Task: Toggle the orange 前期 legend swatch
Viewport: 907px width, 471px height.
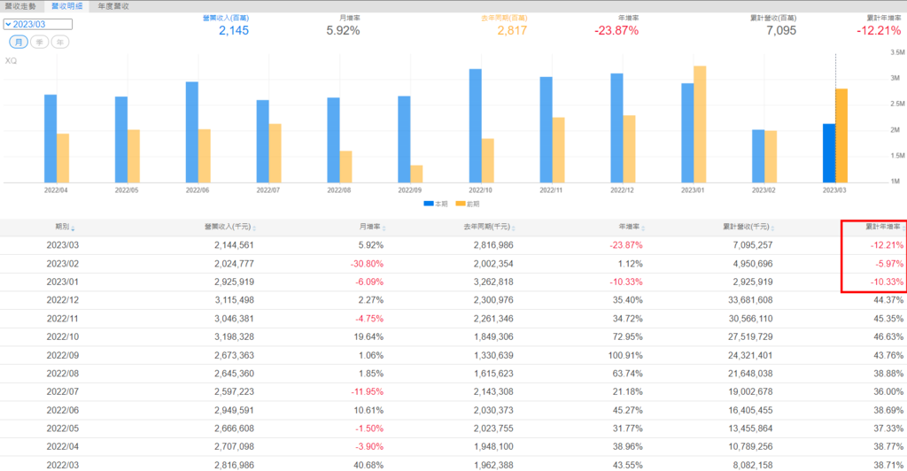Action: point(461,204)
